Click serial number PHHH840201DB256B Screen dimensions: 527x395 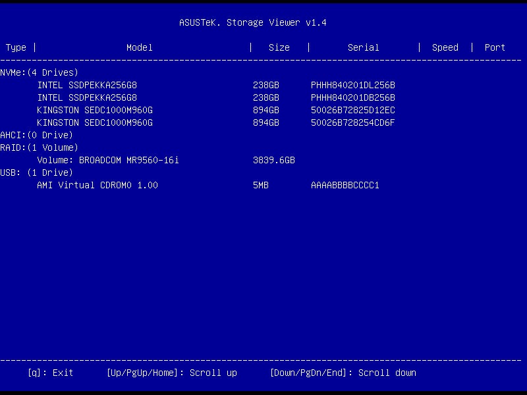point(353,97)
